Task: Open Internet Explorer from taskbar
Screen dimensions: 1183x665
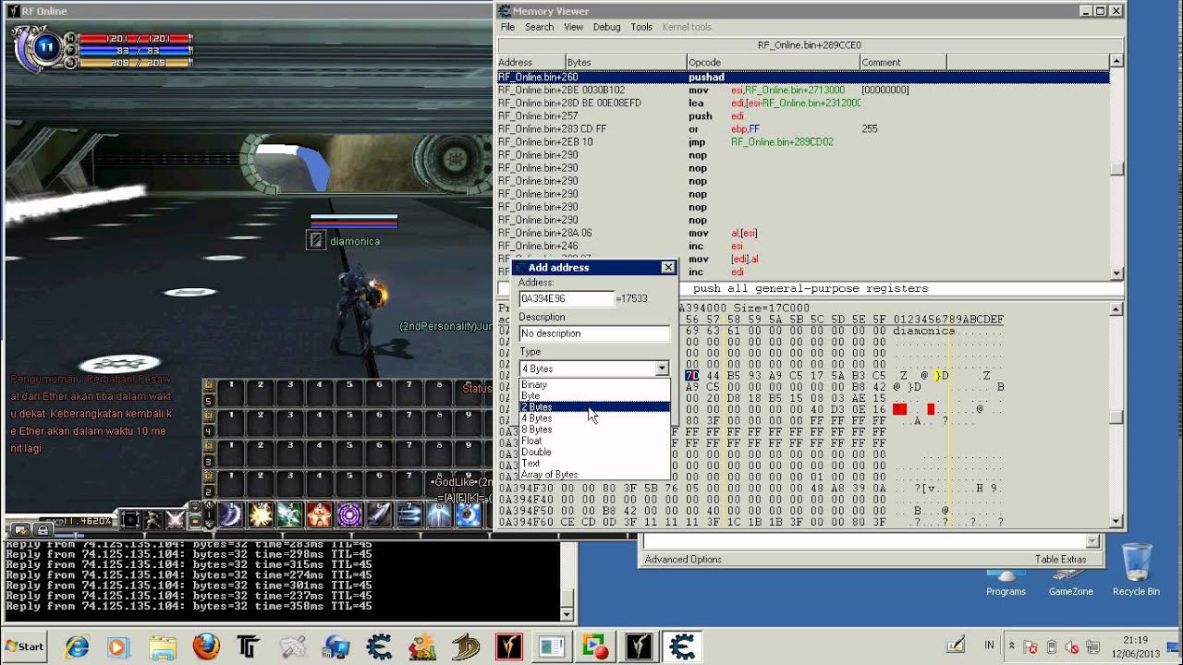Action: (77, 647)
